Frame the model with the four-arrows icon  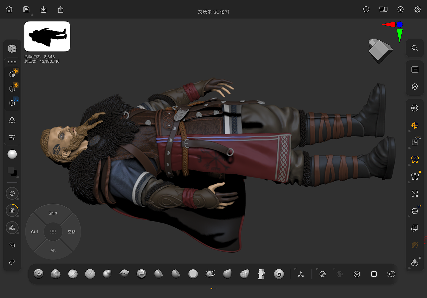click(415, 194)
